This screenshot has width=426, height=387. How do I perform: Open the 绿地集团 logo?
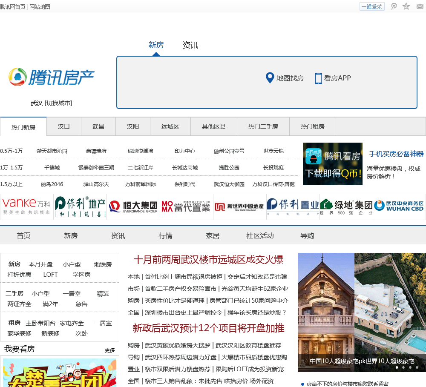pos(346,206)
